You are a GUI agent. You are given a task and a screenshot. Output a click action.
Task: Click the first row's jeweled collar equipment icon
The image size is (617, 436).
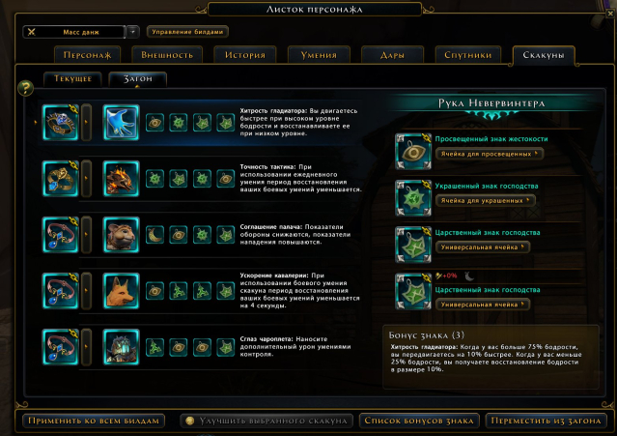[x=61, y=123]
